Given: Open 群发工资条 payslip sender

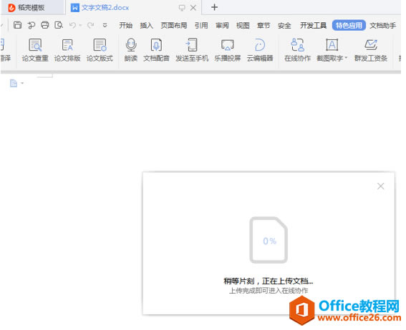Looking at the screenshot, I should click(371, 50).
